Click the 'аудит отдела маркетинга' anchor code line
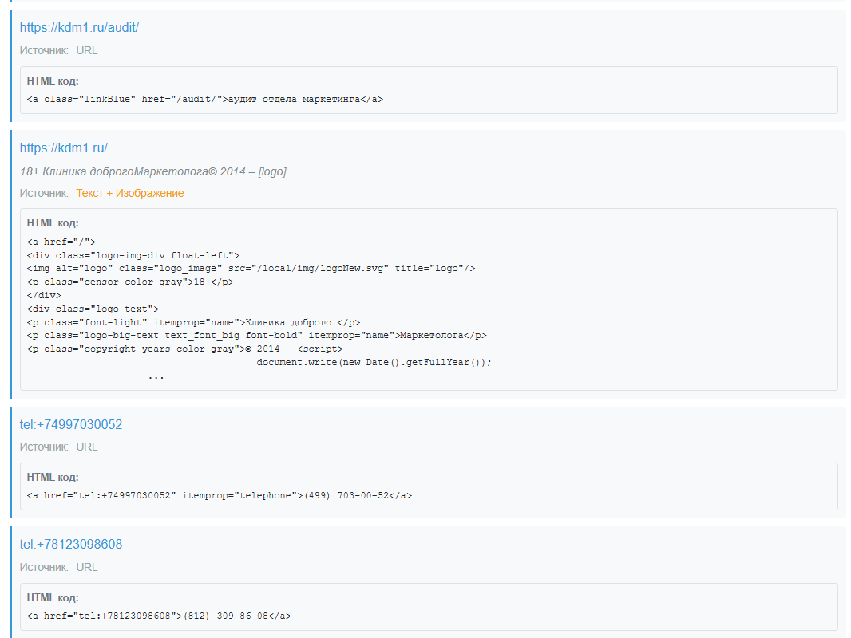 tap(205, 99)
